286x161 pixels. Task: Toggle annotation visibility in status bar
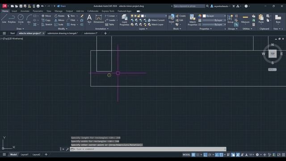coord(238,155)
